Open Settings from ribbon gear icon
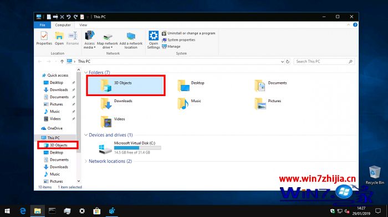The height and width of the screenshot is (217, 388). pos(154,40)
